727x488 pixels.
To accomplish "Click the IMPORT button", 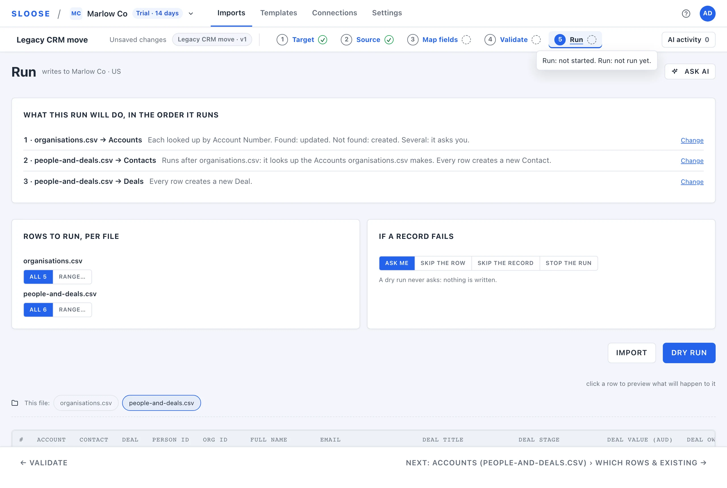I will coord(631,353).
